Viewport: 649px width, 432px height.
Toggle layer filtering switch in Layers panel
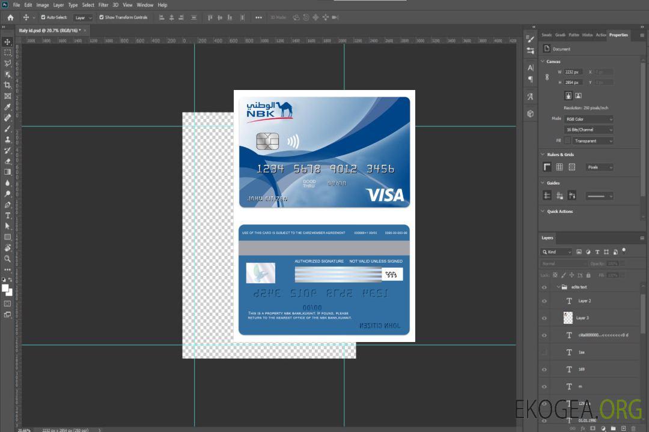[624, 251]
